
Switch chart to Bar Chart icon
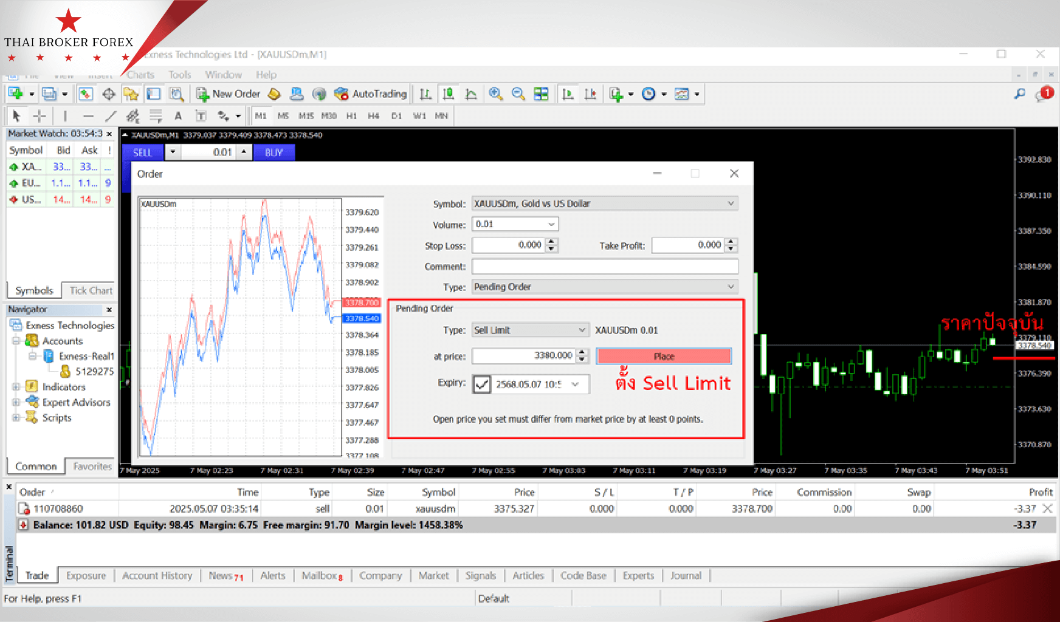pyautogui.click(x=425, y=94)
